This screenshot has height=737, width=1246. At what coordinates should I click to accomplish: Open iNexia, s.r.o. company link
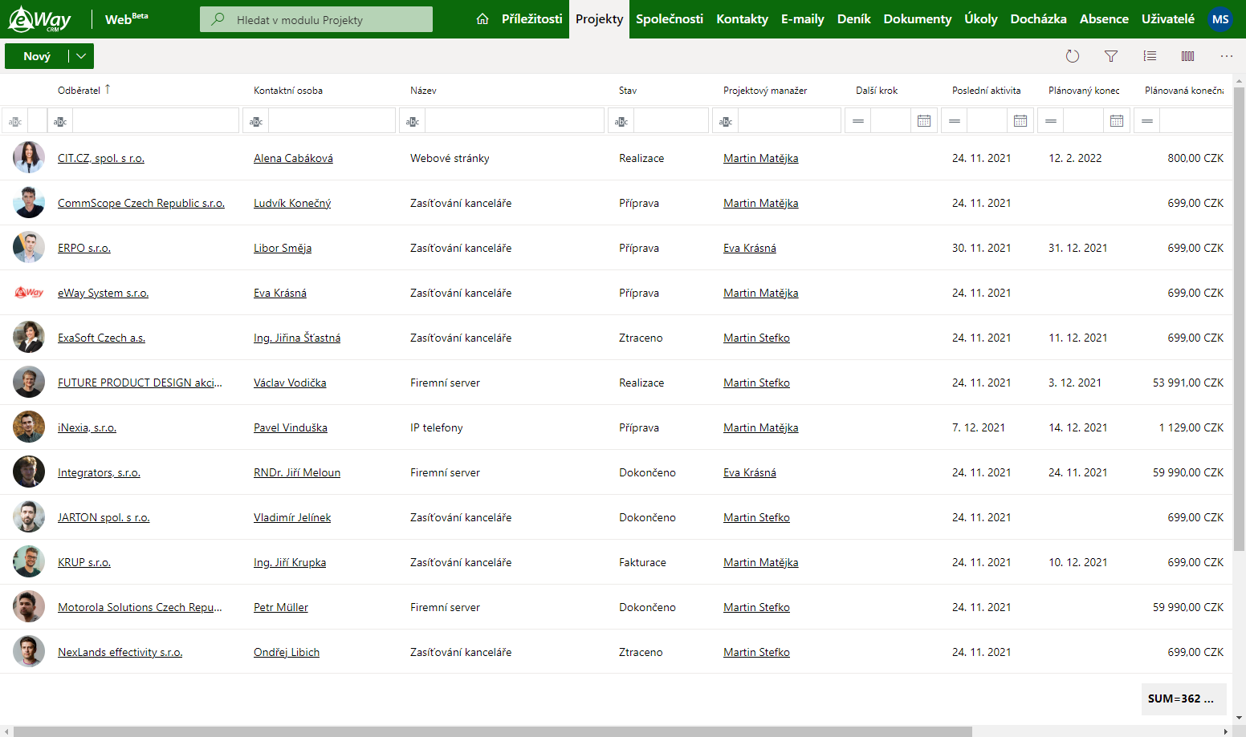coord(87,428)
